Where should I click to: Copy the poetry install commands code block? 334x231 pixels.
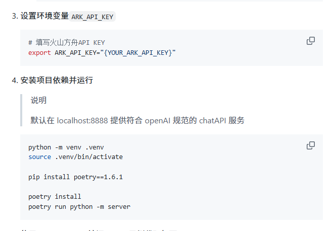pyautogui.click(x=311, y=145)
